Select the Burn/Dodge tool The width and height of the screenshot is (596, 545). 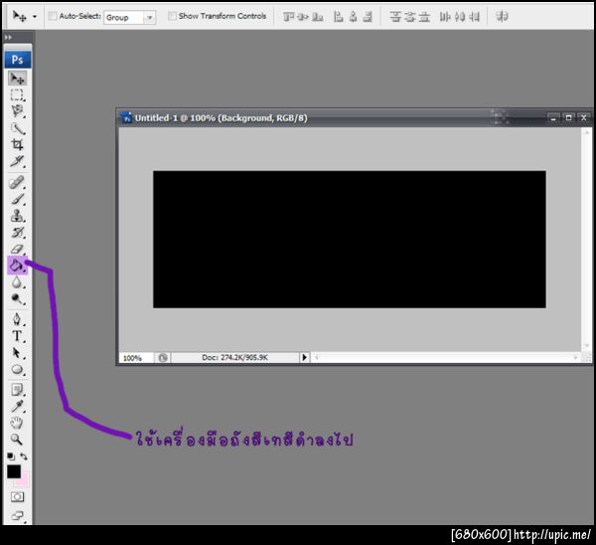(17, 299)
